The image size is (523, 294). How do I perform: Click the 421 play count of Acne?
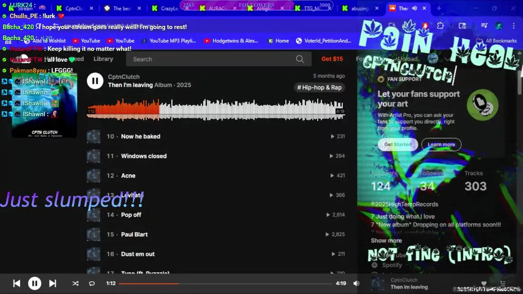(x=337, y=176)
